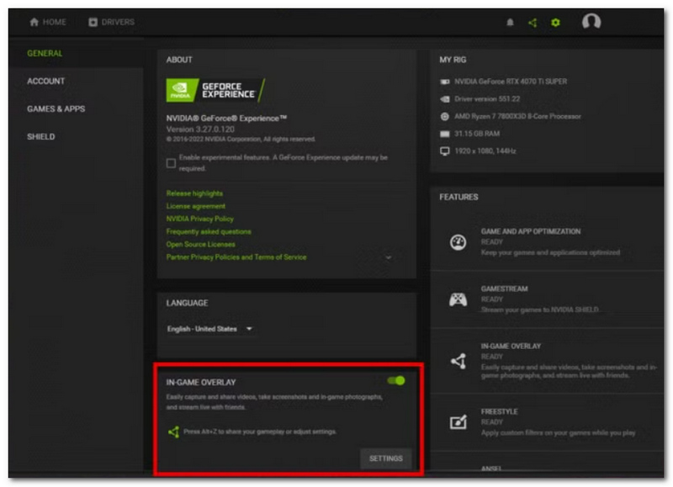Expand the chevron next to Partner Privacy Policies

pyautogui.click(x=388, y=257)
